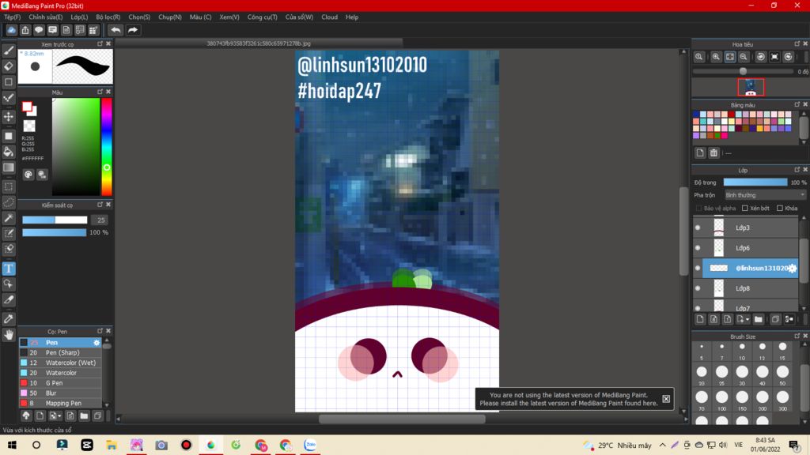810x455 pixels.
Task: Select the Hand tool
Action: click(x=9, y=335)
